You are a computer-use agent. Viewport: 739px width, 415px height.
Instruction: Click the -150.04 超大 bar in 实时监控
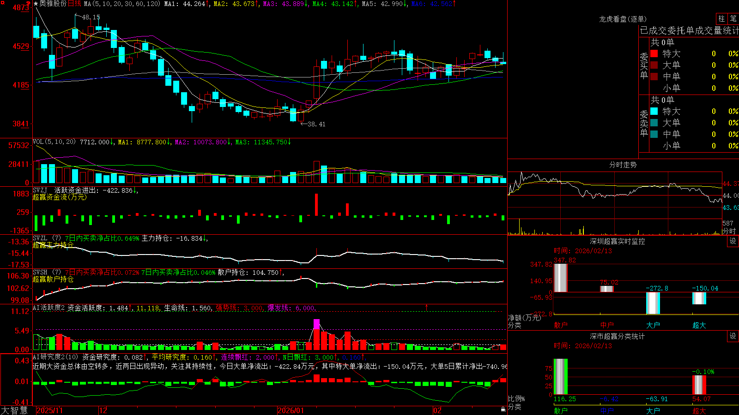(699, 298)
